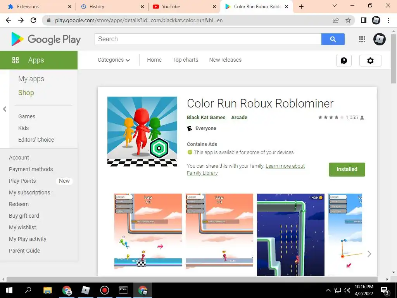Click the Google Play logo
This screenshot has width=397, height=298.
point(46,39)
